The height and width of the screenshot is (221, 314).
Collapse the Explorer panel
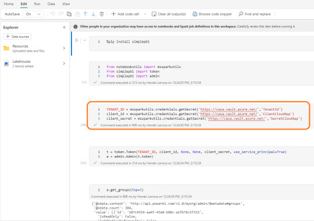tap(64, 27)
